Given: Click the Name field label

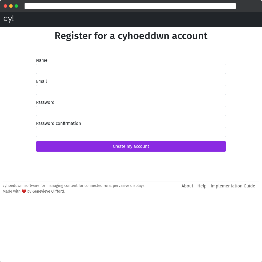Looking at the screenshot, I should pyautogui.click(x=42, y=60).
